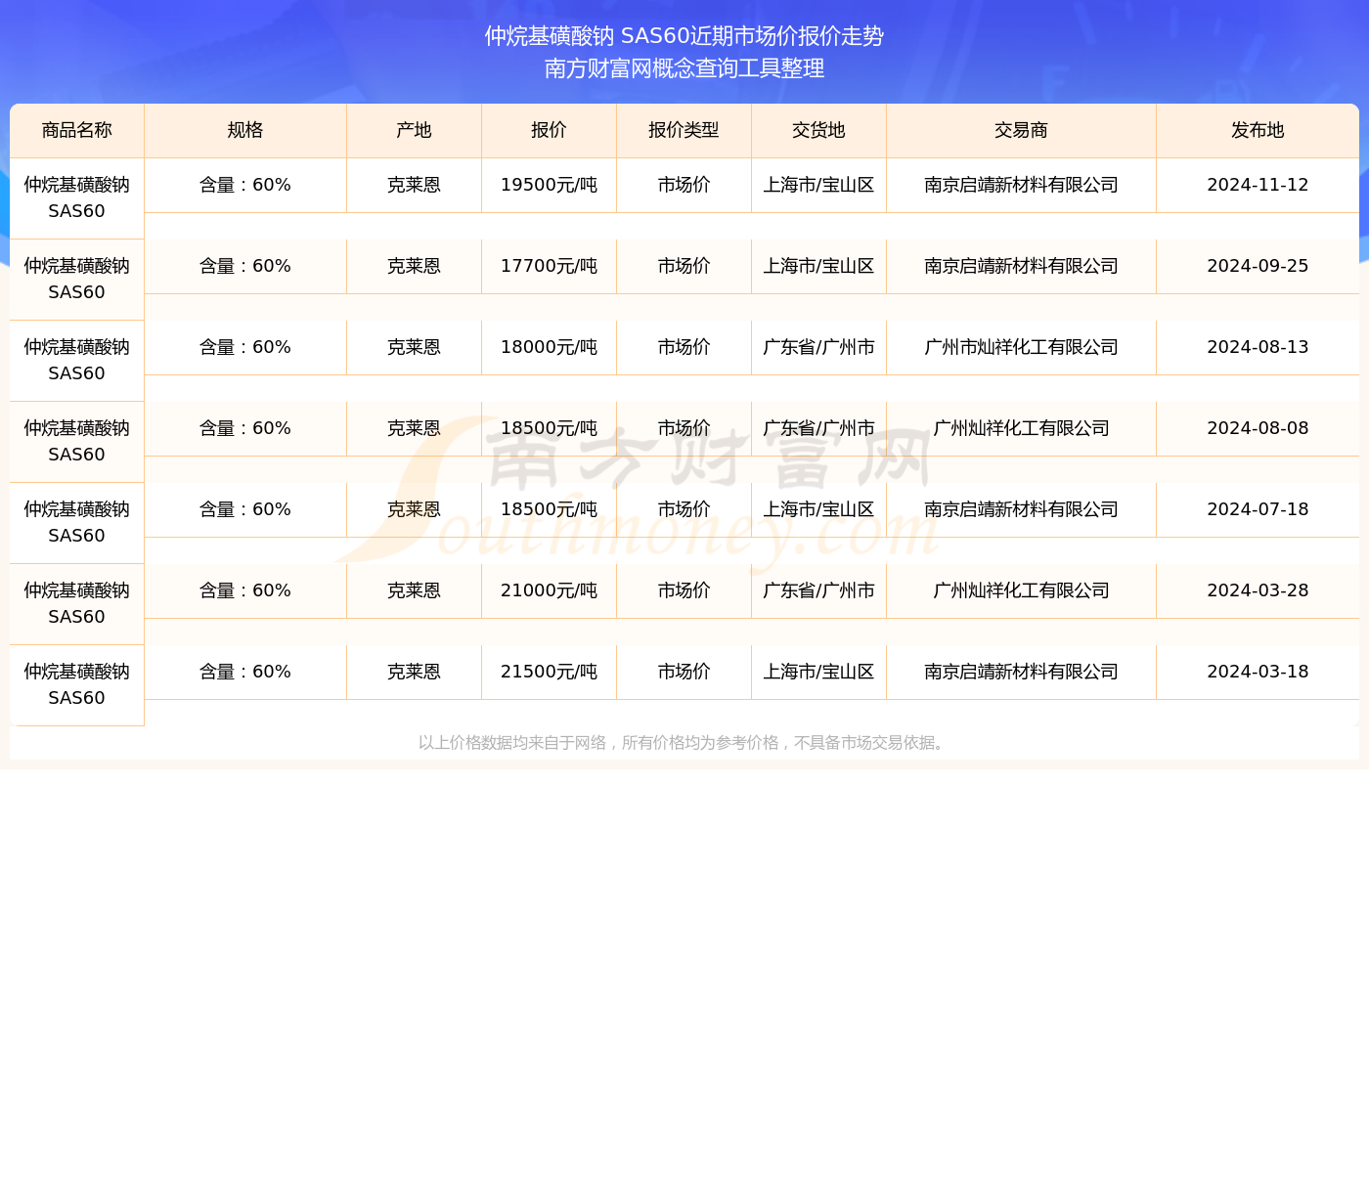
Task: Click 广州市灿祥化工有限公司 trader cell
Action: point(1022,348)
